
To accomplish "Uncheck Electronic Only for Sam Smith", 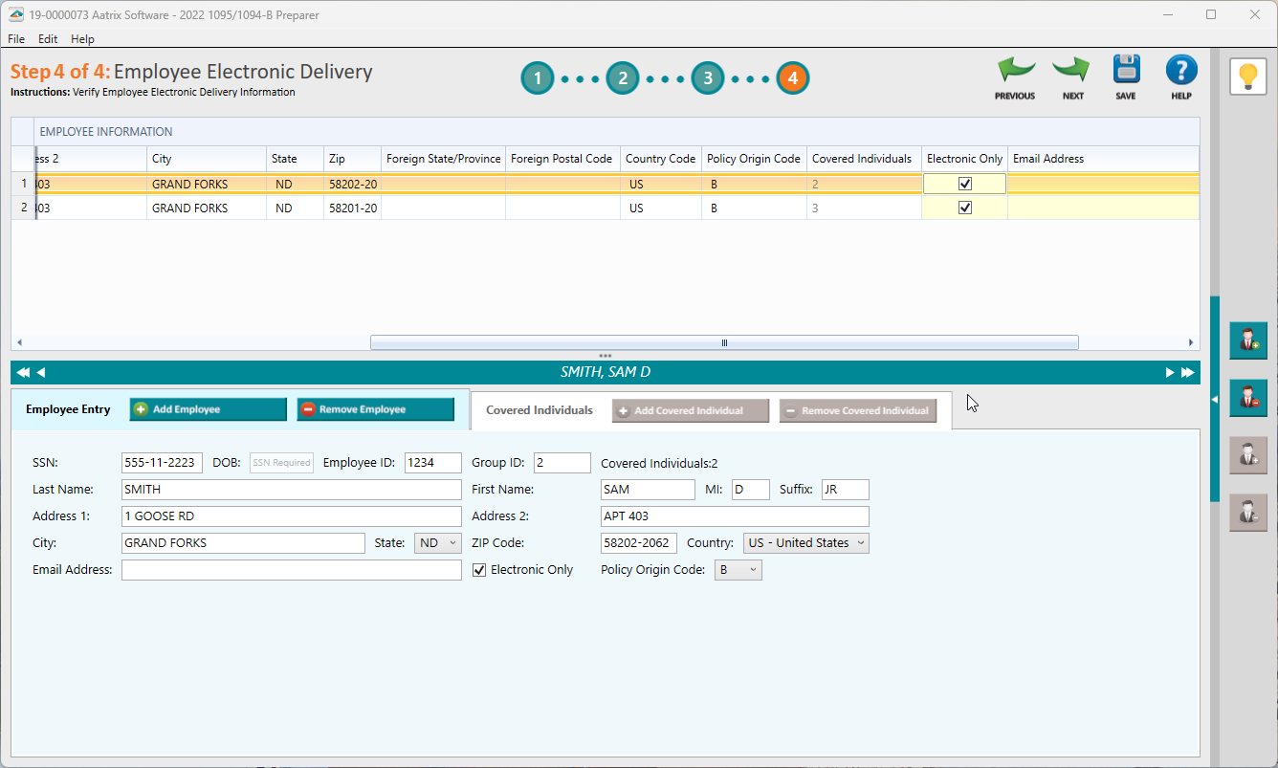I will tap(478, 569).
